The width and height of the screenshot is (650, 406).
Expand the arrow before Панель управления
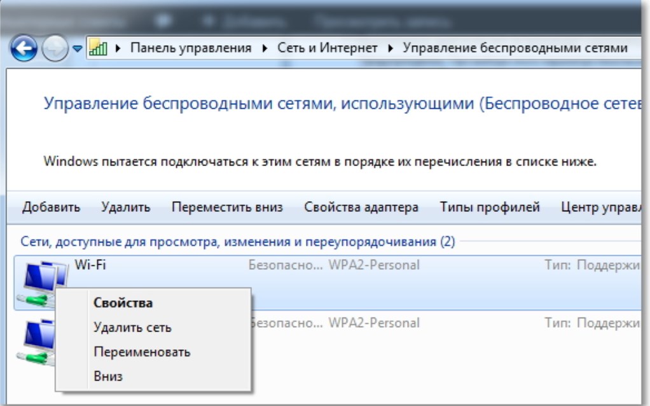(x=118, y=48)
